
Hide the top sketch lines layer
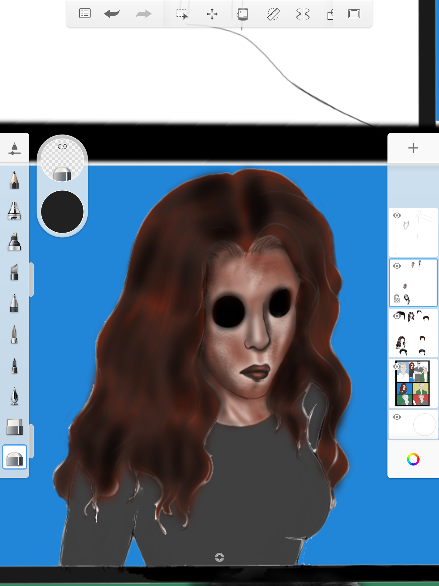[x=397, y=215]
